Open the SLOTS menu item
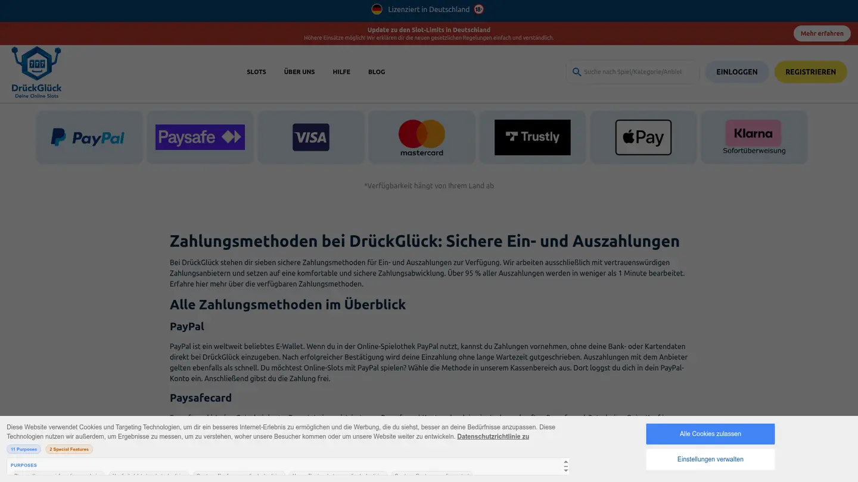 [256, 72]
